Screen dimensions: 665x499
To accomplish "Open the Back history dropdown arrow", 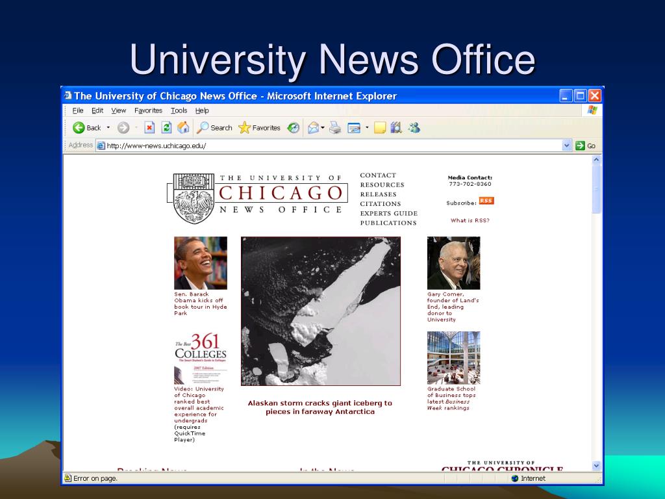I will (108, 128).
